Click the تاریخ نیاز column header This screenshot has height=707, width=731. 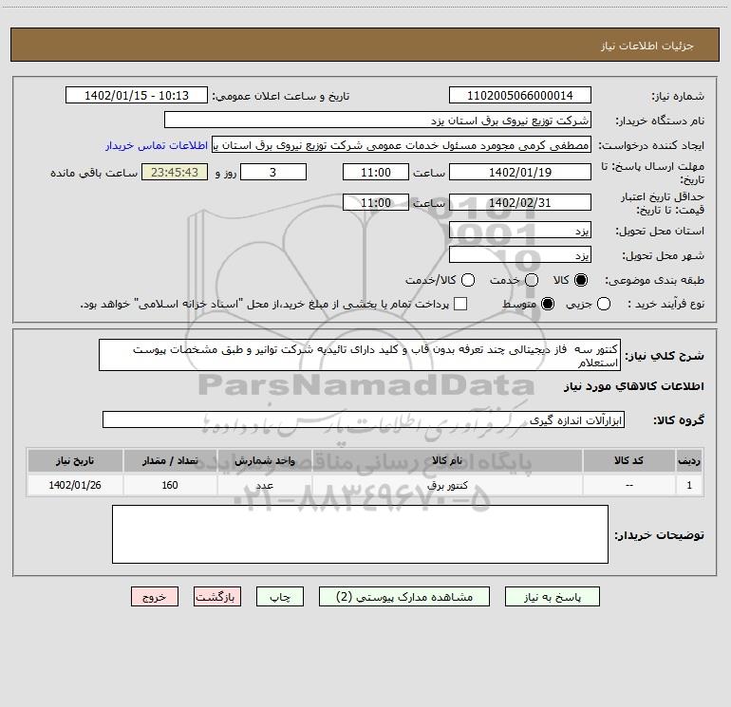pos(75,460)
